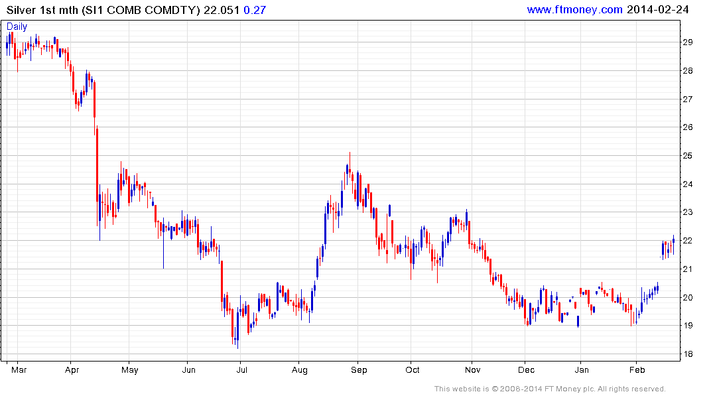Click the FT Money copyright notice
The image size is (713, 398).
(x=550, y=389)
